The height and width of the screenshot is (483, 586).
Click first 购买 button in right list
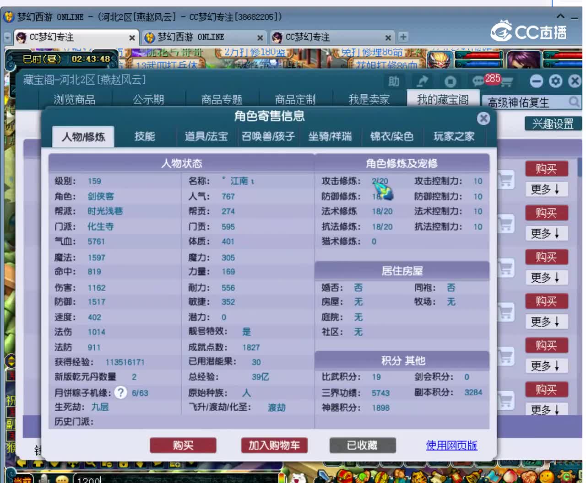[547, 169]
